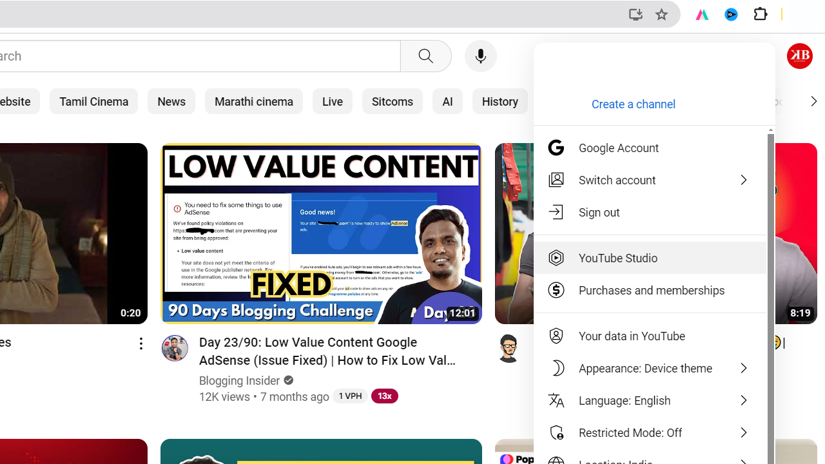Open Blogging Insider channel avatar
825x464 pixels.
tap(175, 348)
